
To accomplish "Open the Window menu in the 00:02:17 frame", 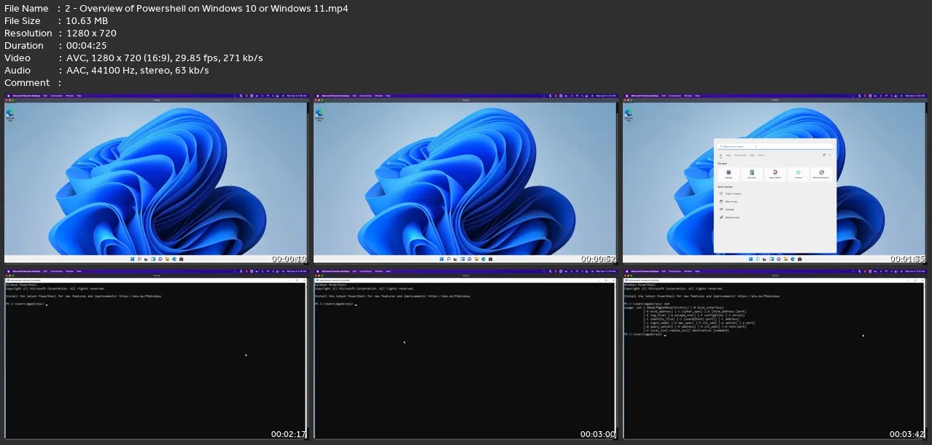I will pos(69,272).
